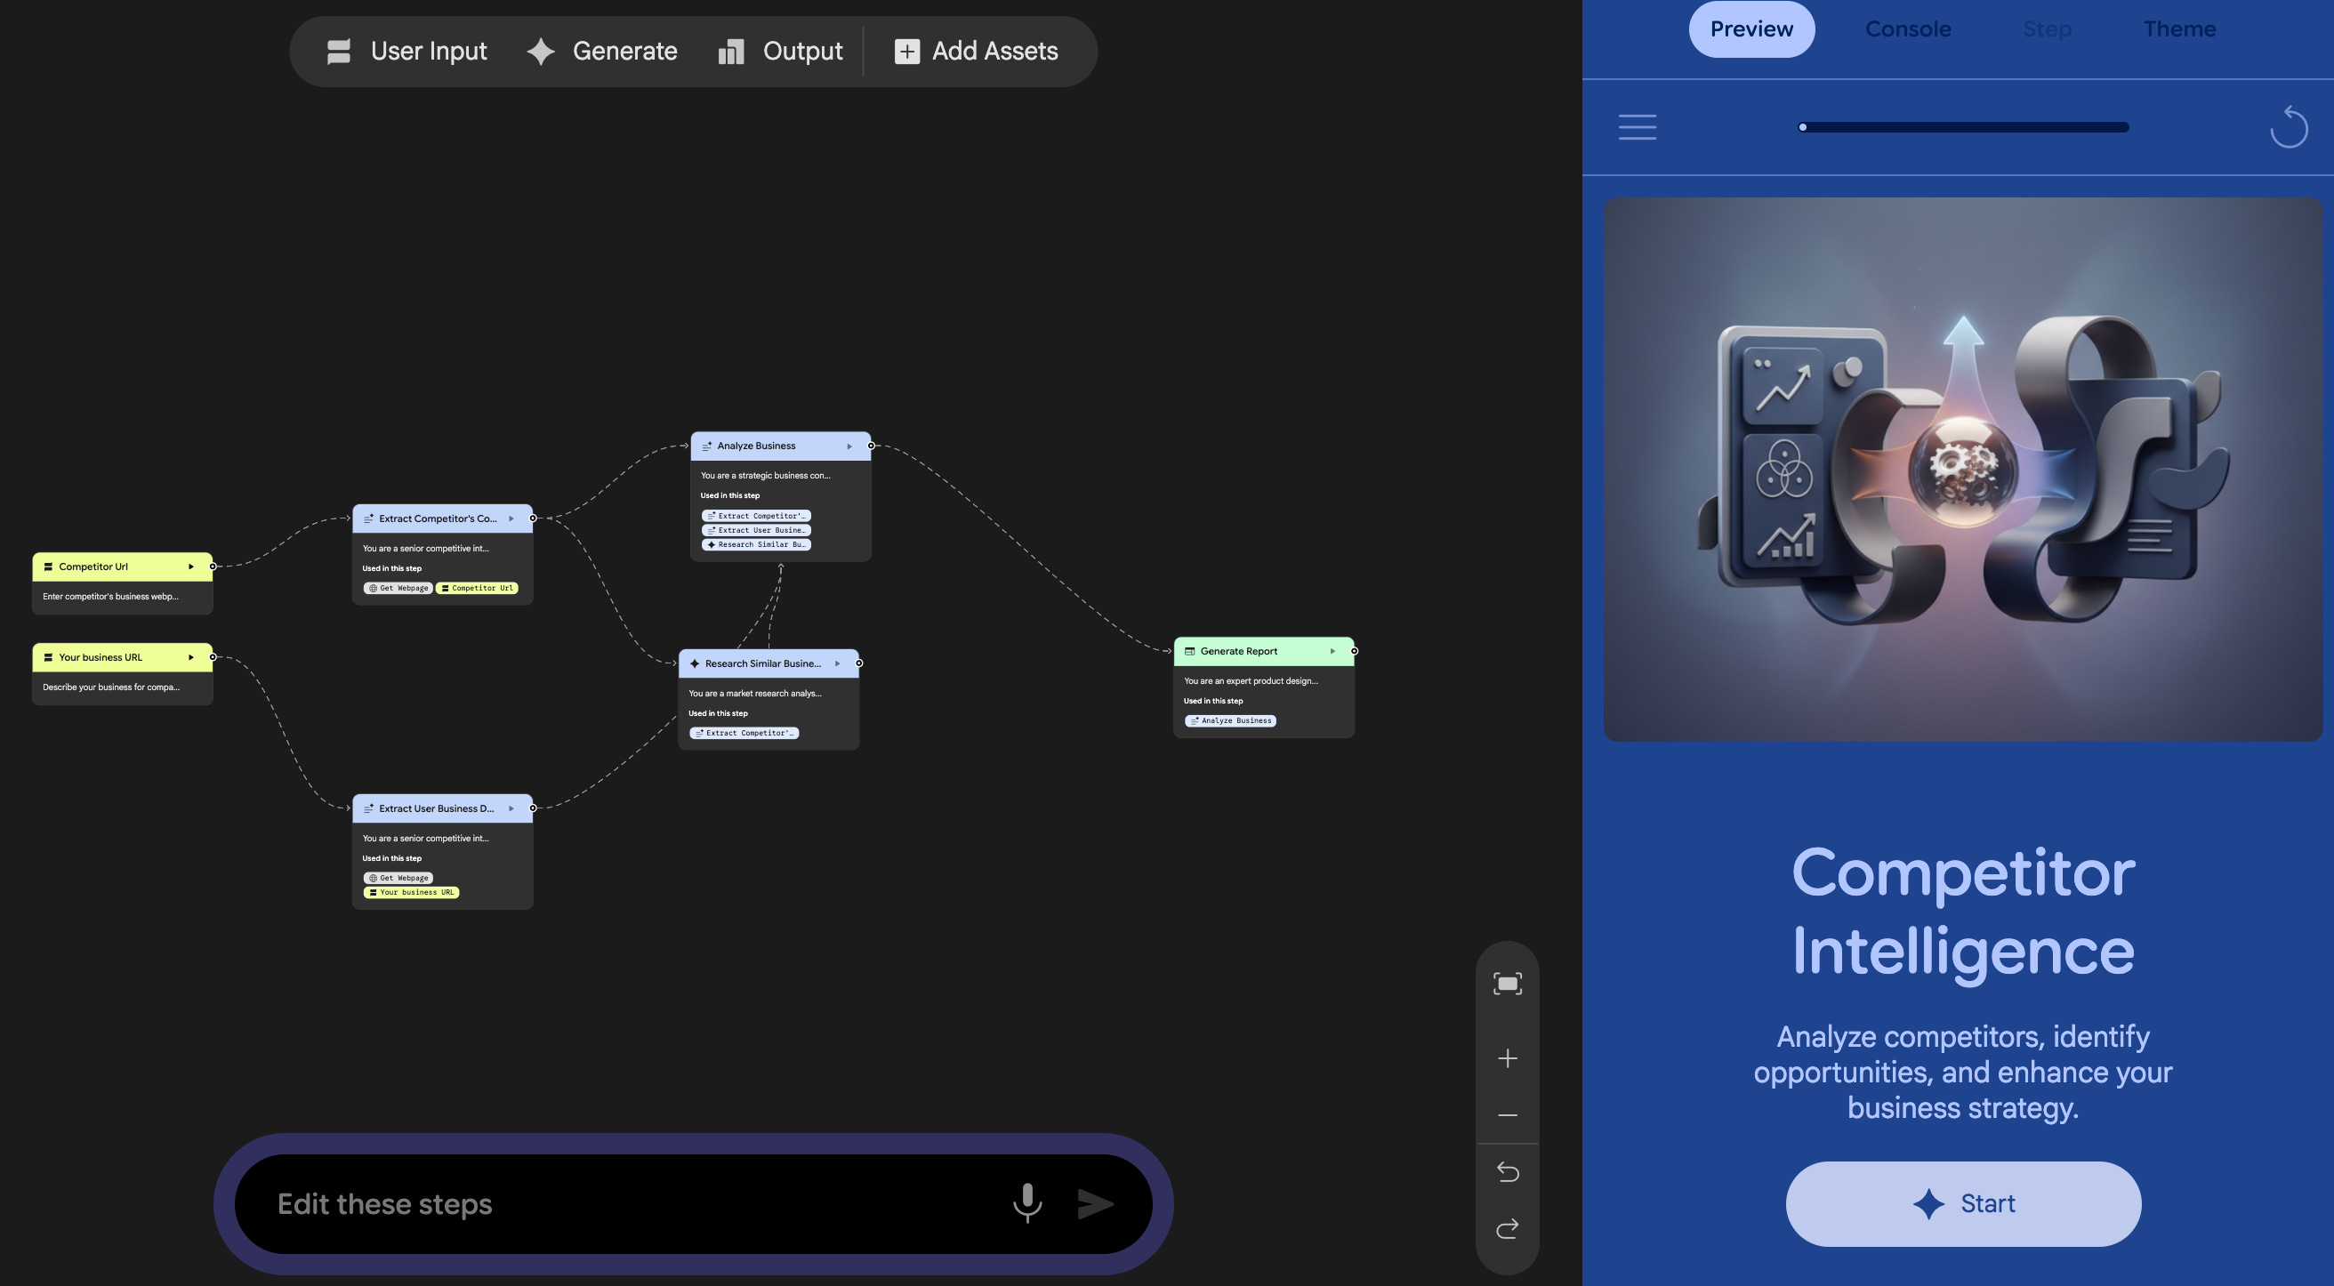
Task: Click the output port of Generate Report node
Action: pos(1355,651)
